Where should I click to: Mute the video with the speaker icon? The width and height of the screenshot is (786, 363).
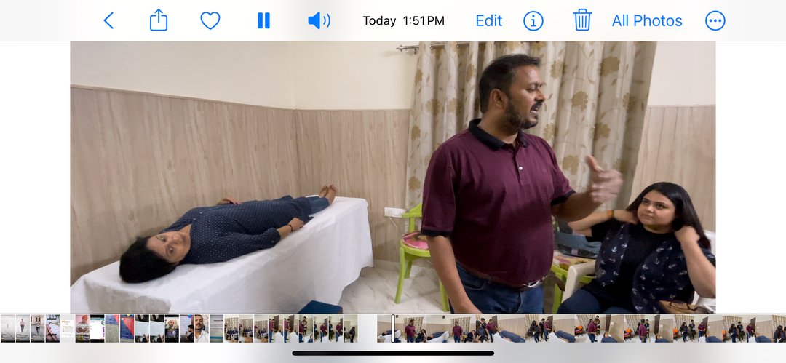click(x=319, y=20)
